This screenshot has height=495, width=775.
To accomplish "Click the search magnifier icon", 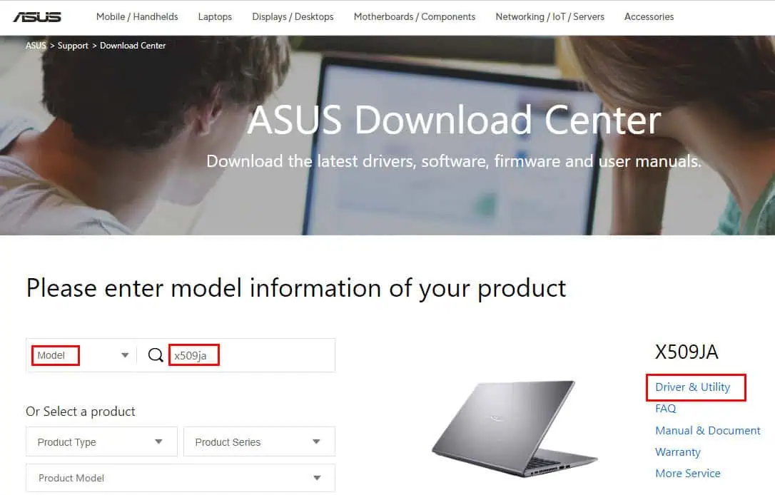I will [x=156, y=354].
